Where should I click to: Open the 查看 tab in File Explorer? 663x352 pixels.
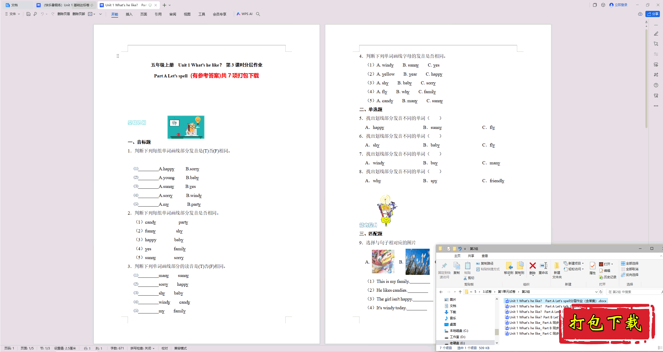[485, 256]
